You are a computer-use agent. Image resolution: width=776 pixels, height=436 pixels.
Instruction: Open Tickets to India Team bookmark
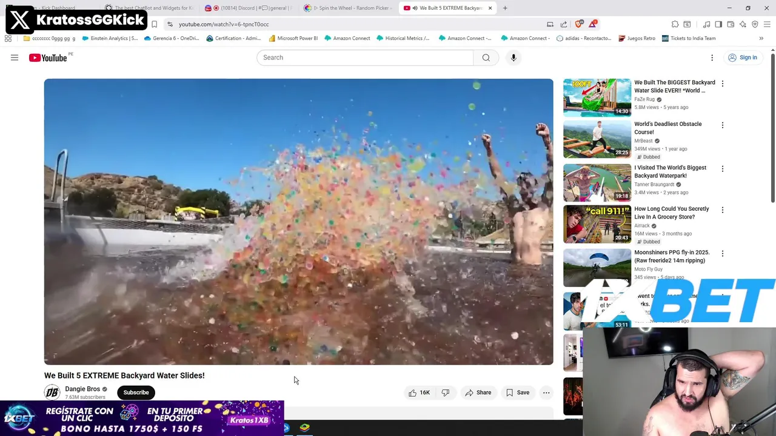689,38
